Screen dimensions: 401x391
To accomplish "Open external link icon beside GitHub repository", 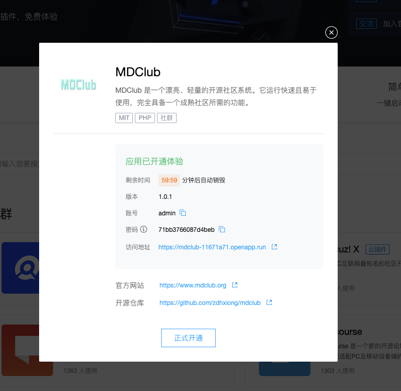I will pos(269,302).
